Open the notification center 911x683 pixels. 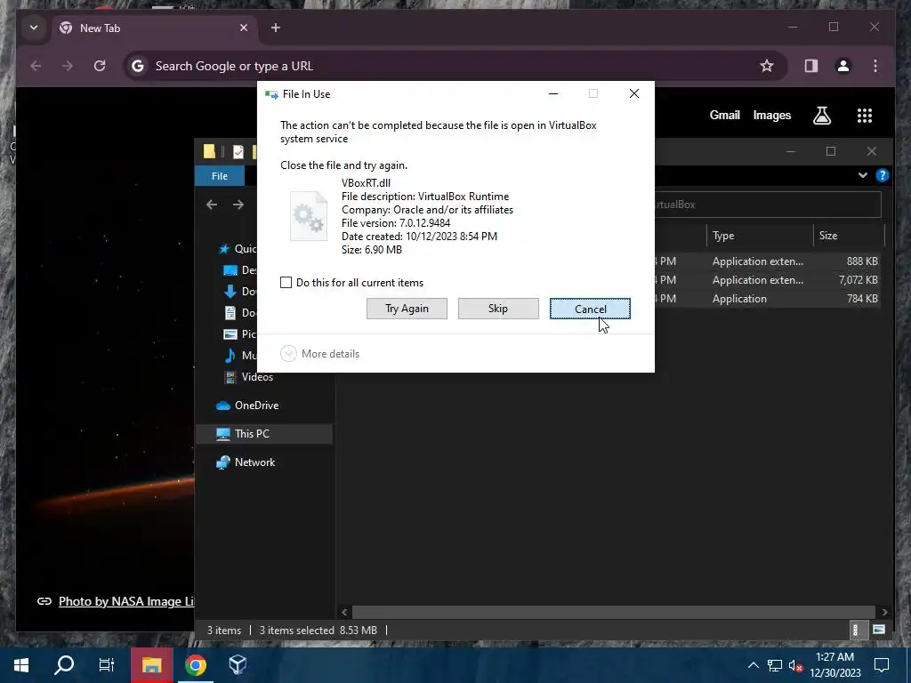coord(882,665)
